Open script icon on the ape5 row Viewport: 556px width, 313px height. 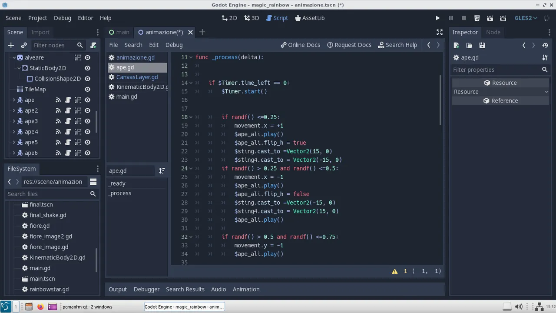pyautogui.click(x=68, y=142)
